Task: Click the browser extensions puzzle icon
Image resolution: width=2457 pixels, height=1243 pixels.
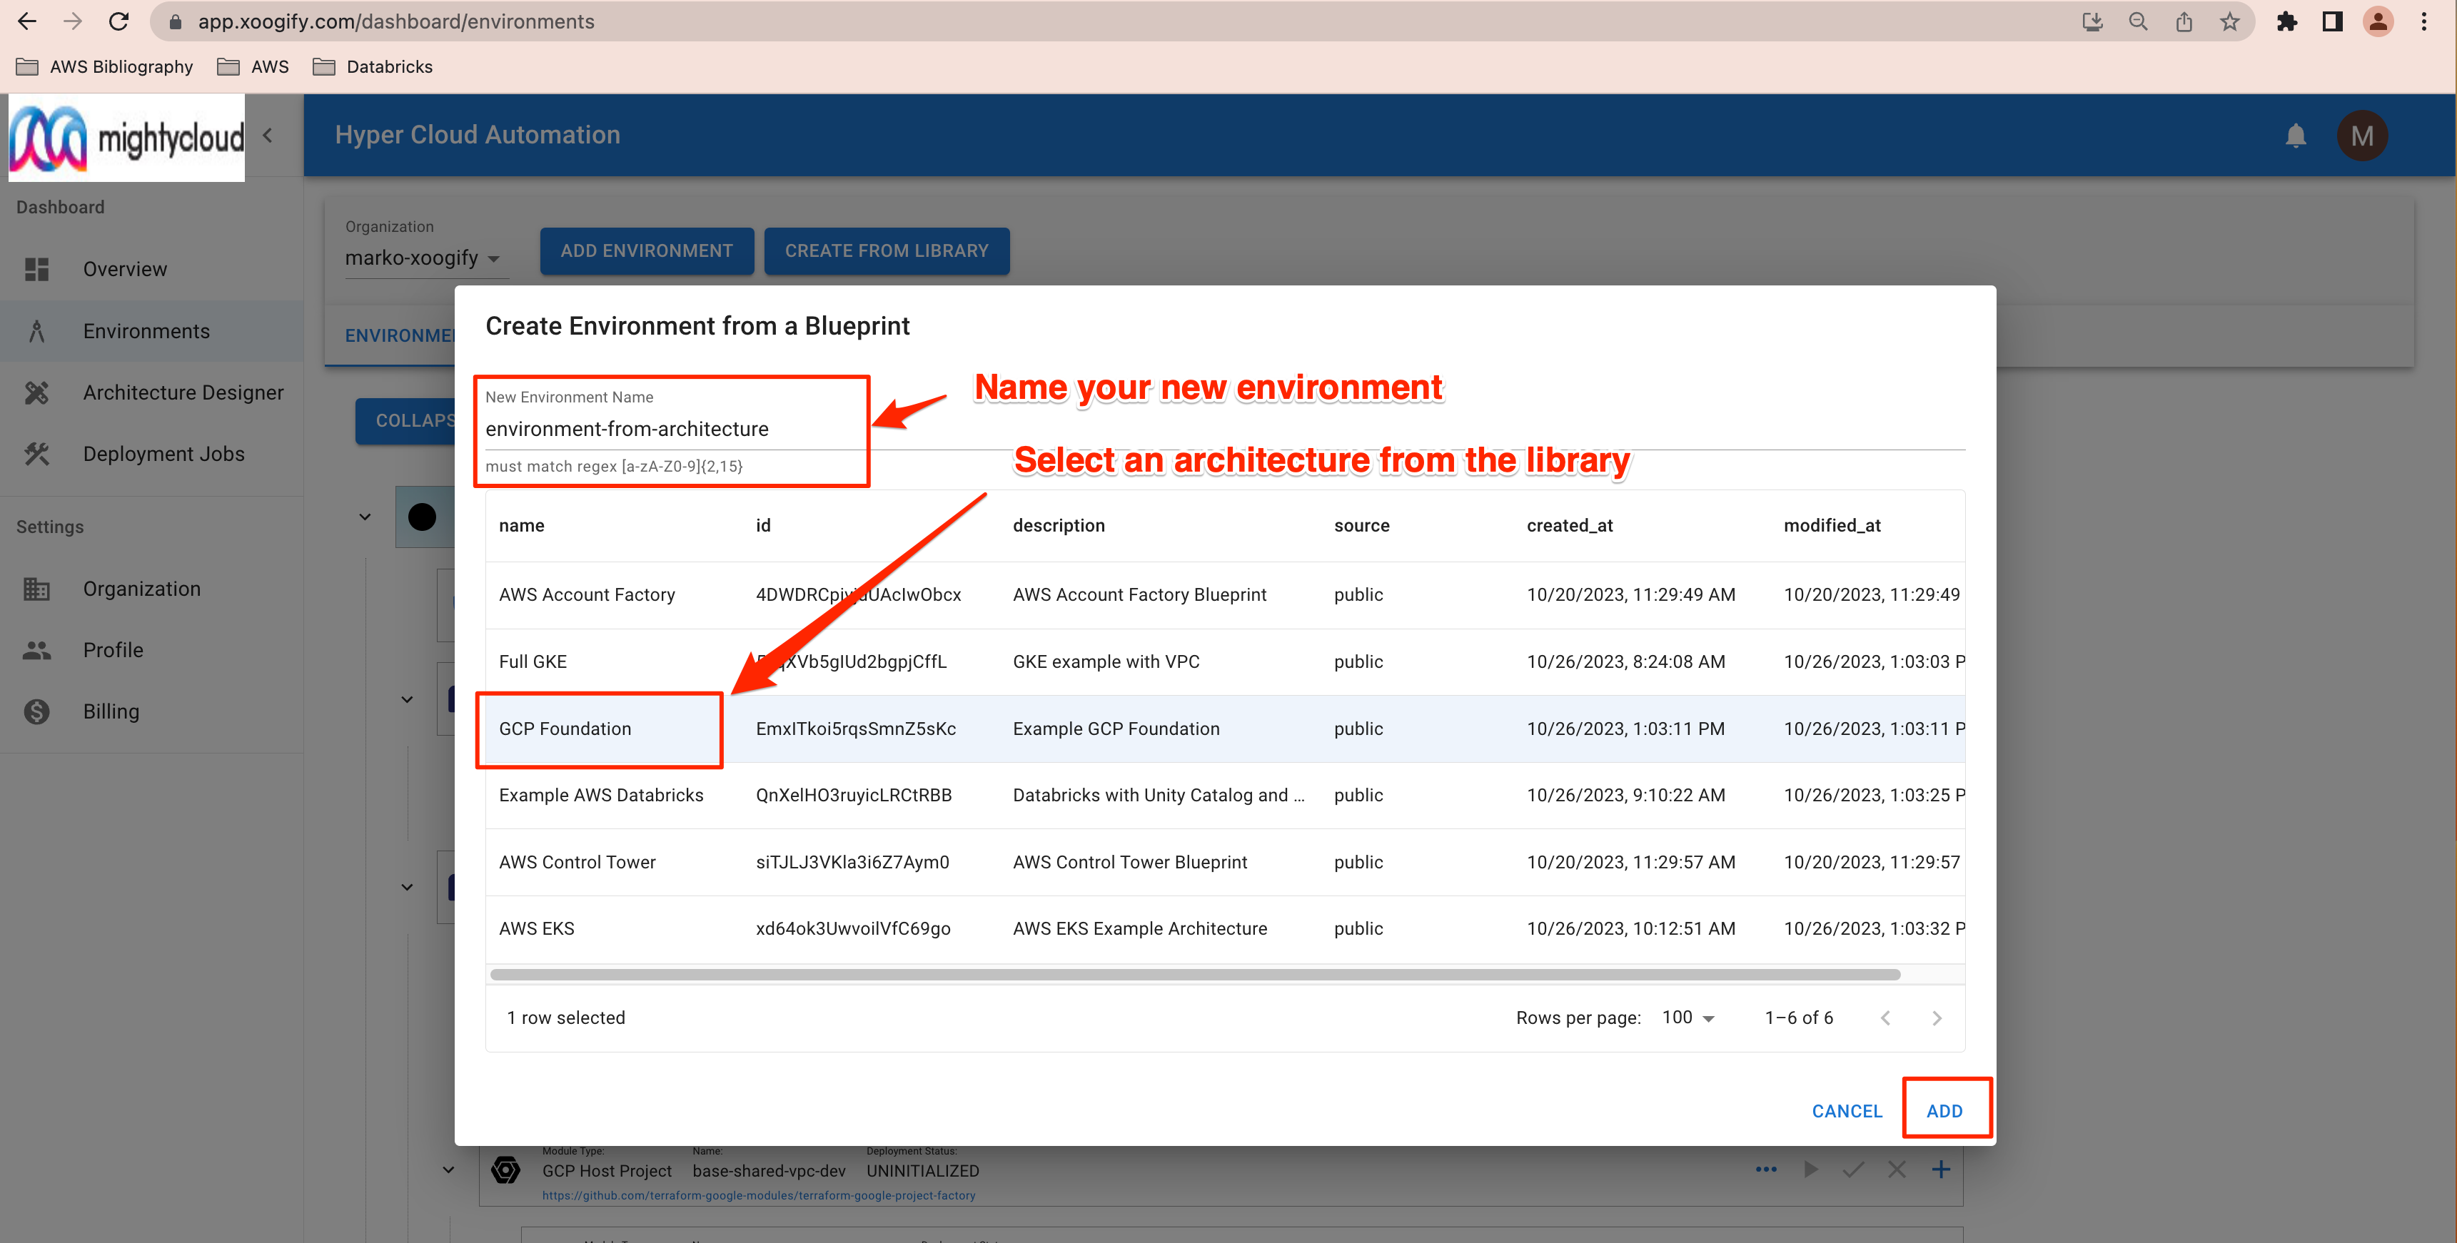Action: (x=2286, y=21)
